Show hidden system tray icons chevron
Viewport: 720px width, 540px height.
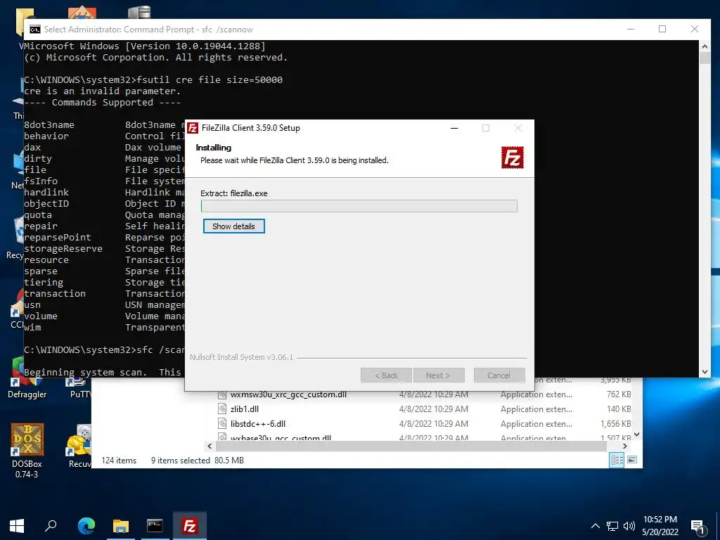point(595,526)
